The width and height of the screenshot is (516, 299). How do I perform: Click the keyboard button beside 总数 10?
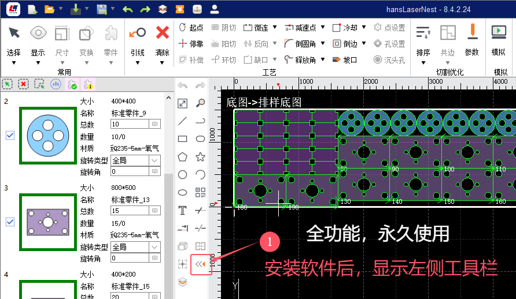[x=154, y=124]
